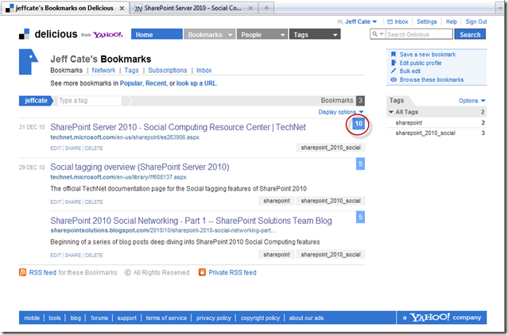Viewport: 508px width, 335px height.
Task: Click the Search button
Action: click(470, 34)
